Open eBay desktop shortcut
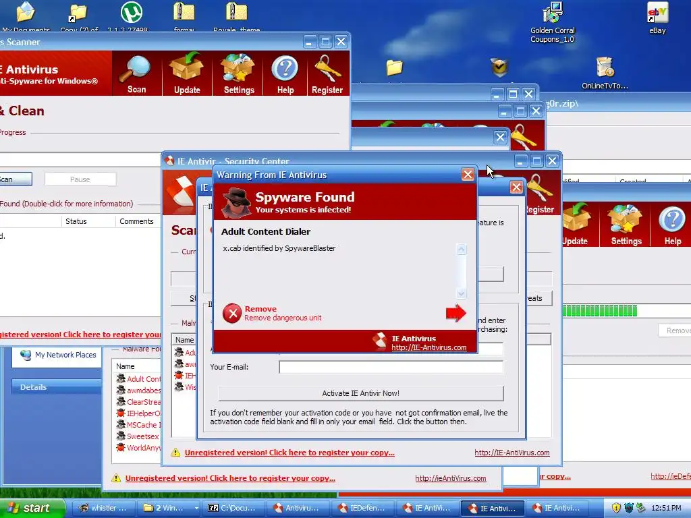This screenshot has height=518, width=691. pos(657,18)
